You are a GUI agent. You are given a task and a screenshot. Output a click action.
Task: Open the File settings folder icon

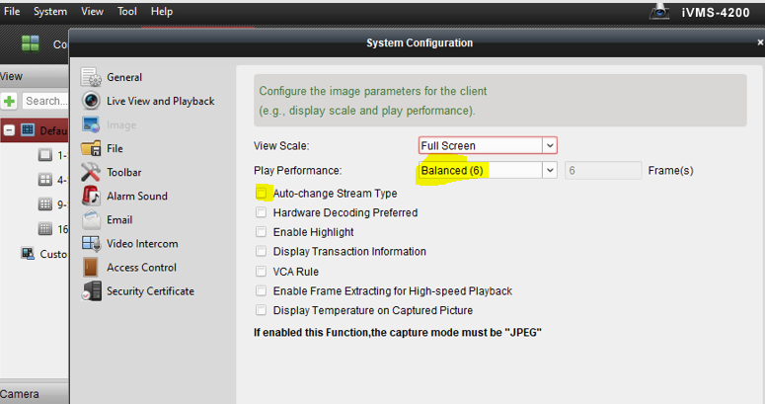(x=91, y=148)
